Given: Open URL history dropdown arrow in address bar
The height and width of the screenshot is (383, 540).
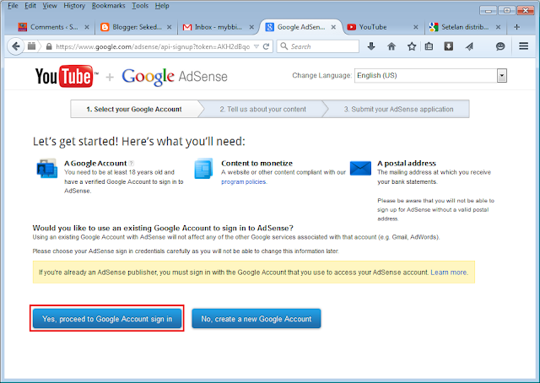Looking at the screenshot, I should tap(256, 46).
